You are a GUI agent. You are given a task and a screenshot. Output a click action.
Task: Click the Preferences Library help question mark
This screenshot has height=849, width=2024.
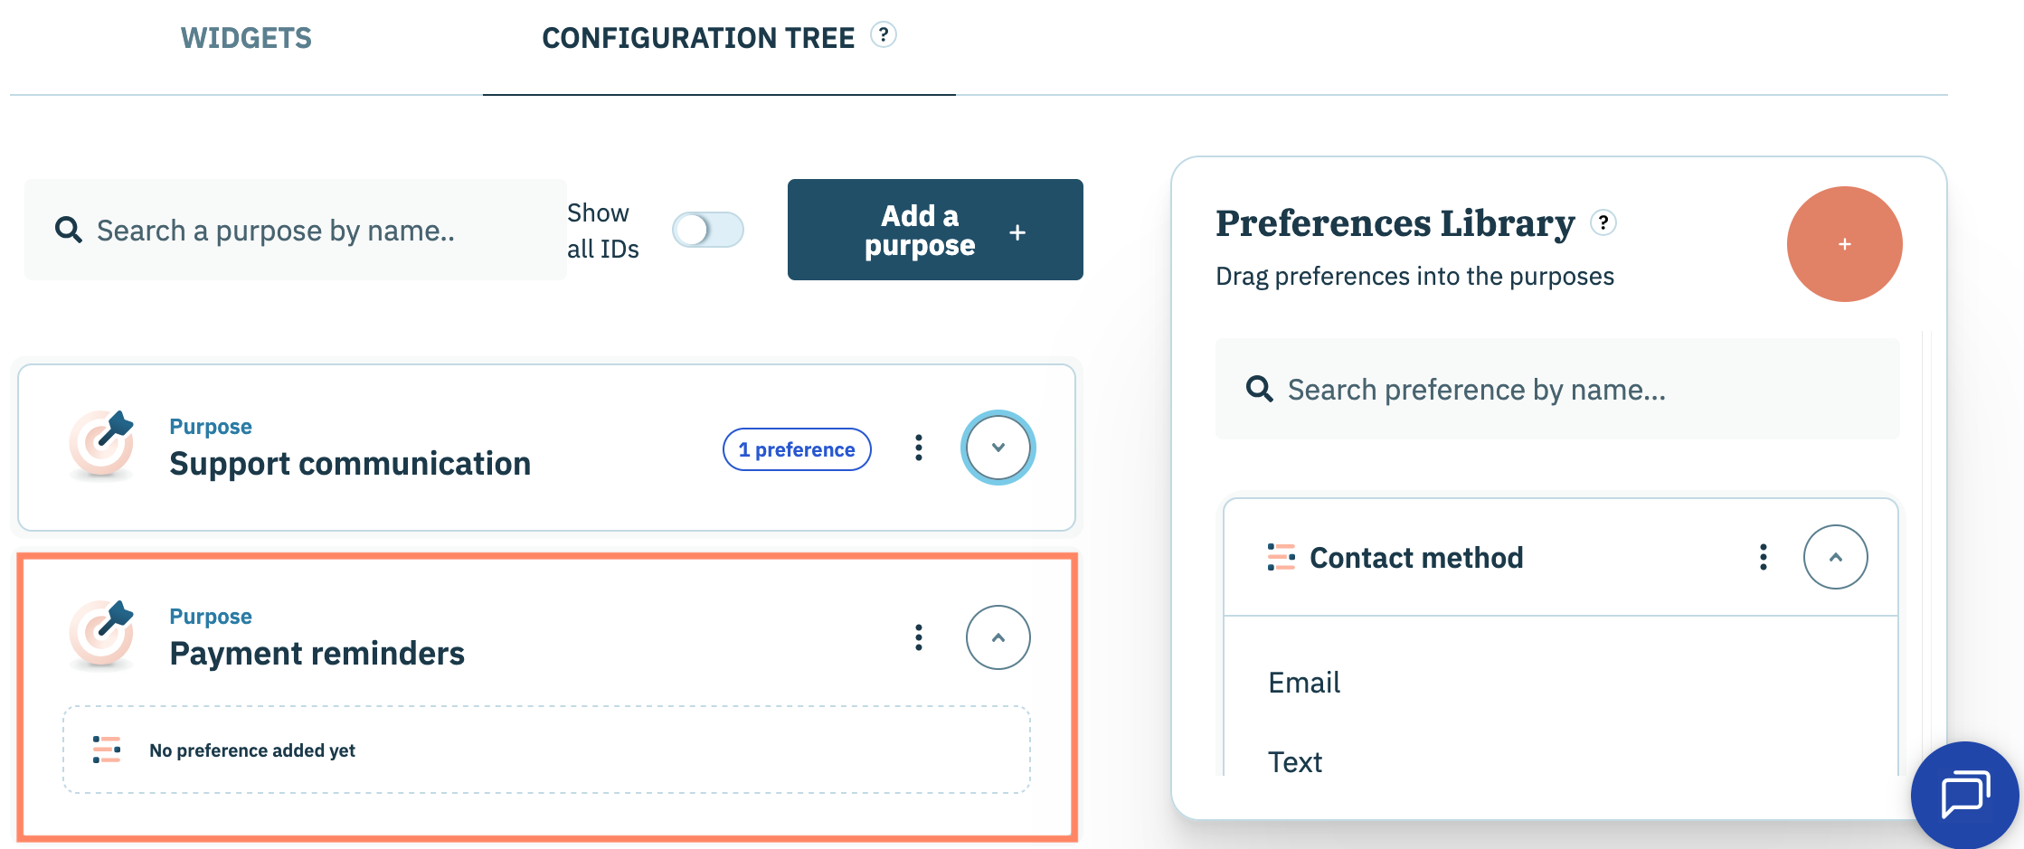coord(1603,222)
